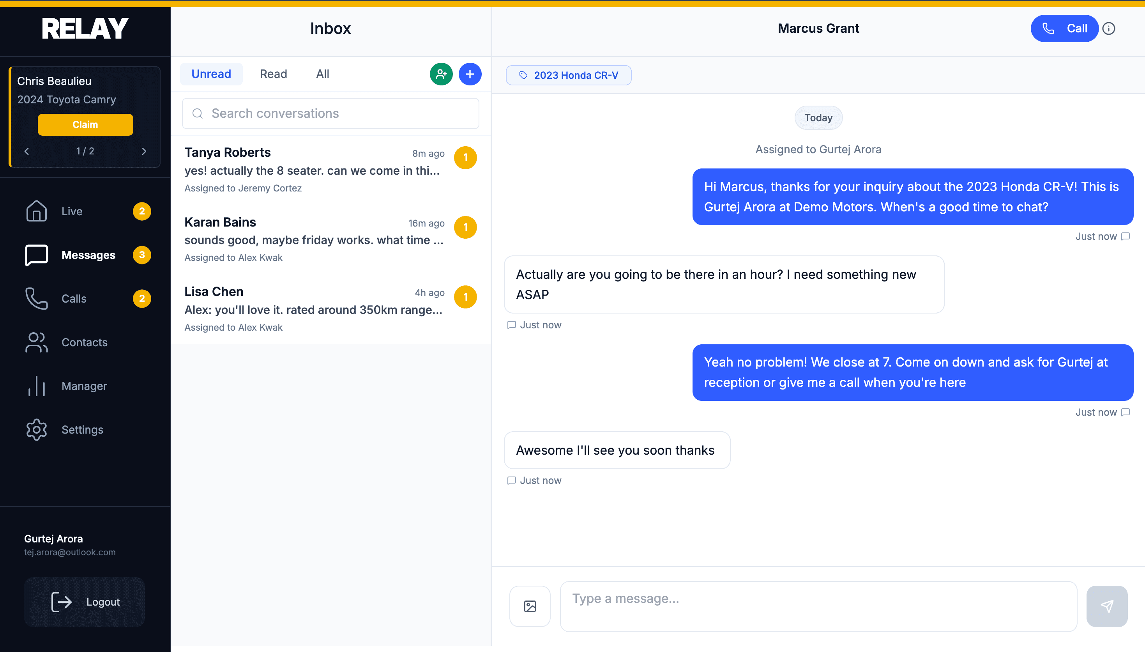This screenshot has width=1145, height=652.
Task: Open the 2023 Honda CR-V vehicle tag
Action: [x=568, y=75]
